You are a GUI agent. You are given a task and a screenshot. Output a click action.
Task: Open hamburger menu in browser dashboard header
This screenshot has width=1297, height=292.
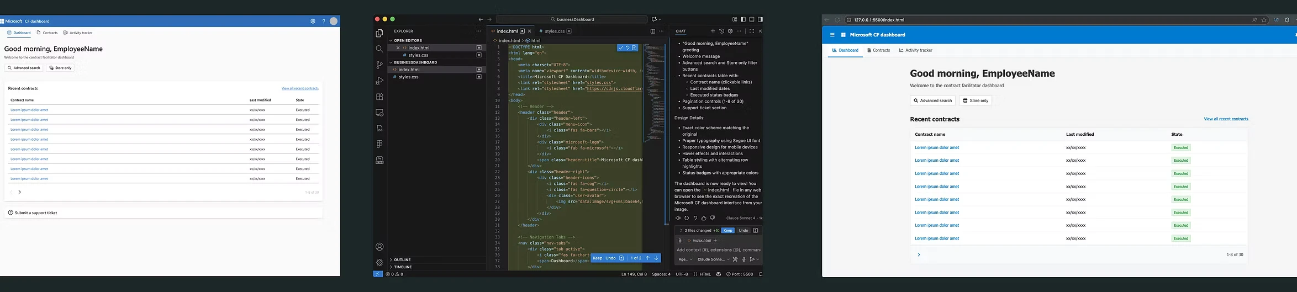[832, 35]
